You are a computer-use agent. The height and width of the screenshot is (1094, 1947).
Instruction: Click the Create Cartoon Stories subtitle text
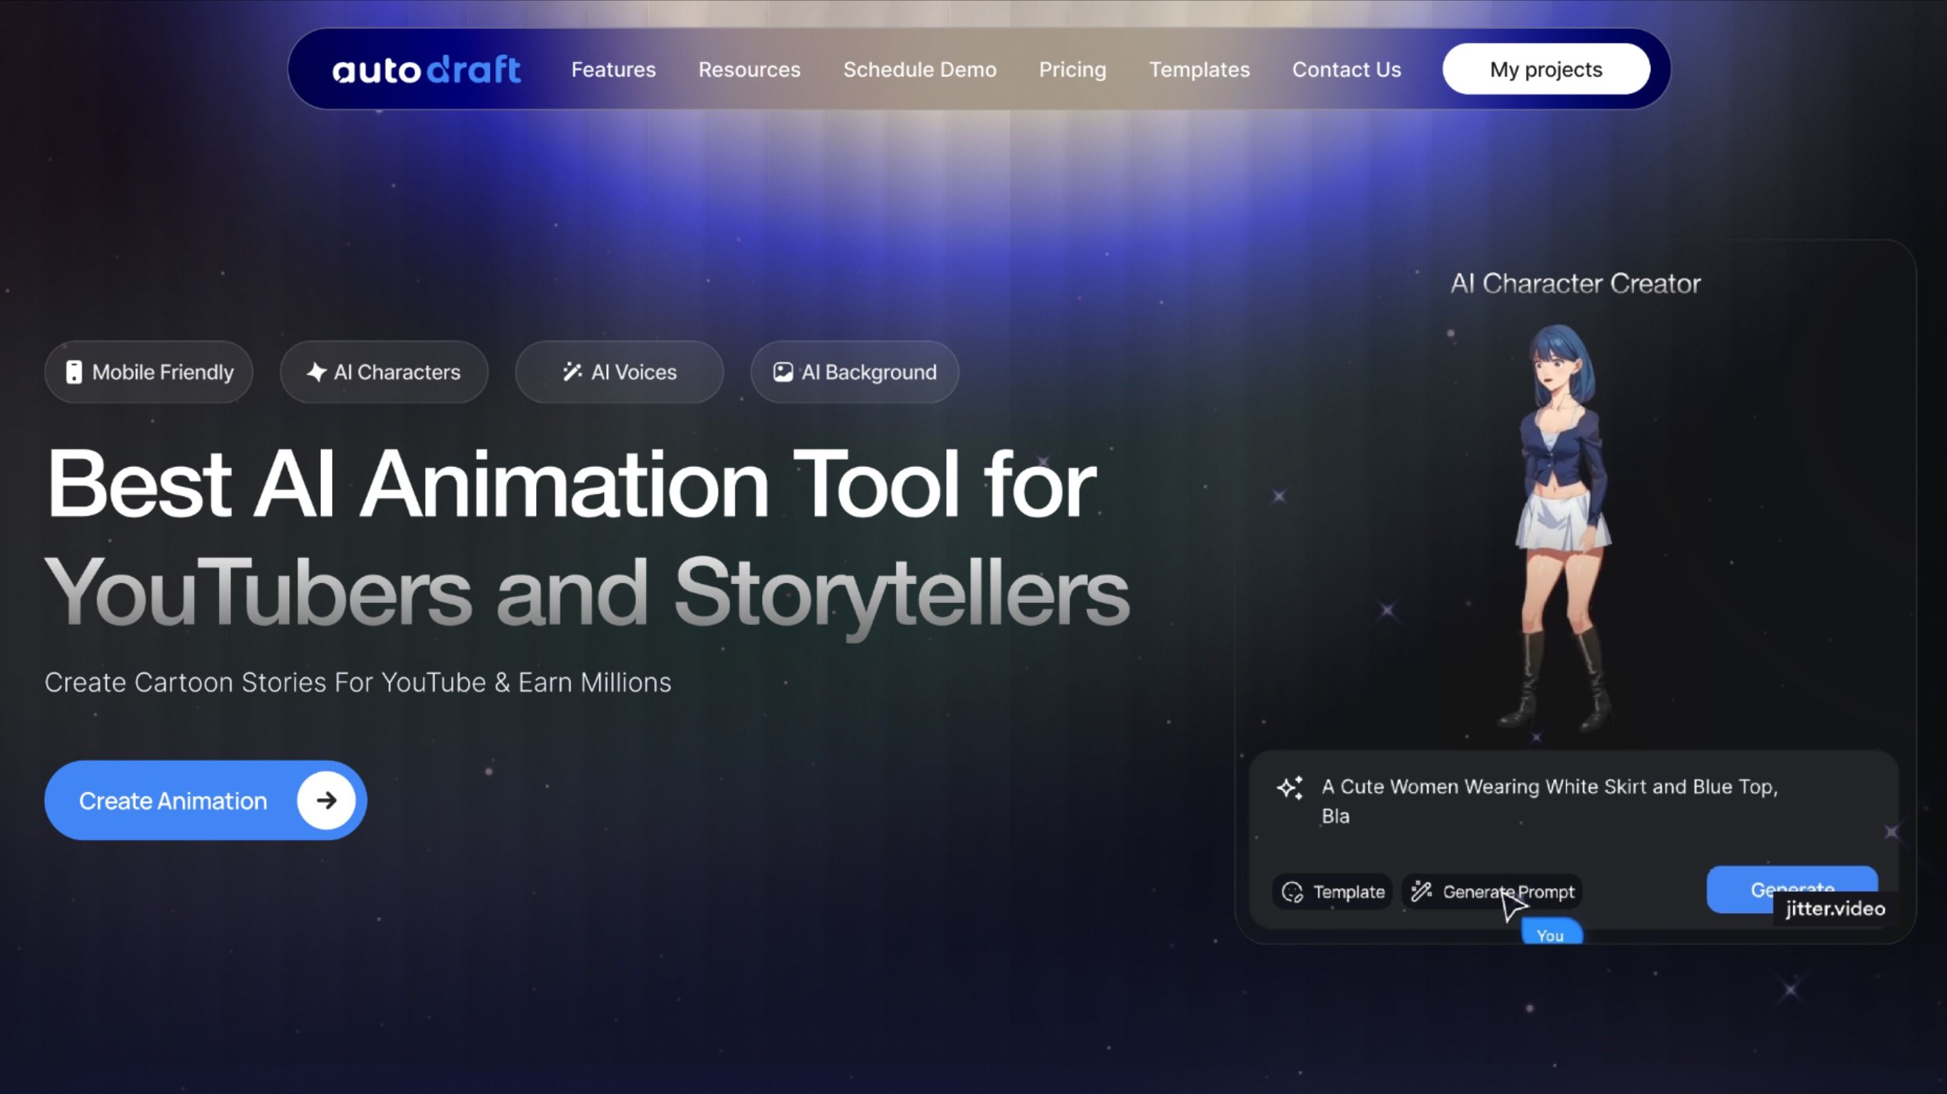pos(358,682)
